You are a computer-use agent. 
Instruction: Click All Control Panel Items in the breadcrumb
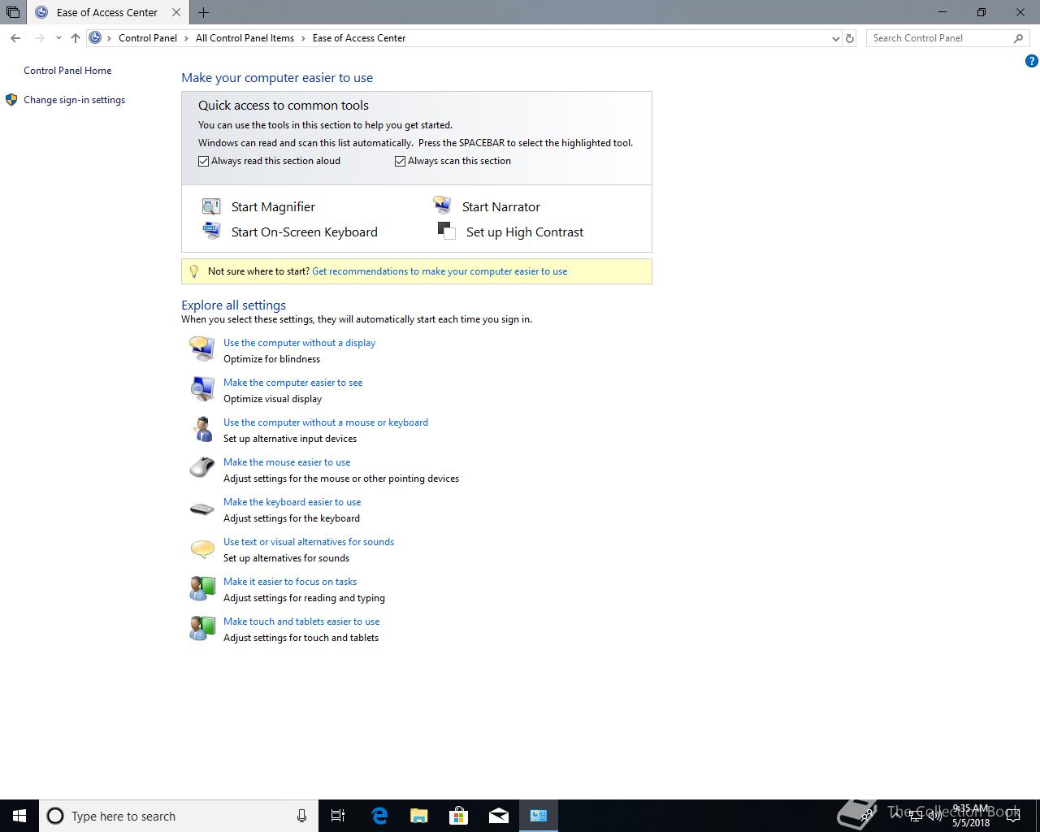(245, 38)
